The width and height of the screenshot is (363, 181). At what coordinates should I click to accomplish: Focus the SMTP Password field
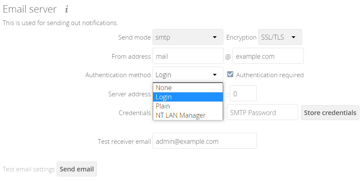(x=262, y=112)
